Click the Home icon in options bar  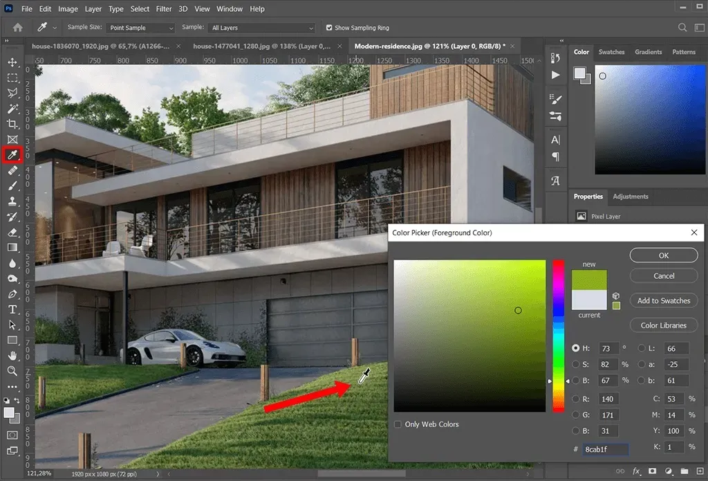[x=18, y=28]
